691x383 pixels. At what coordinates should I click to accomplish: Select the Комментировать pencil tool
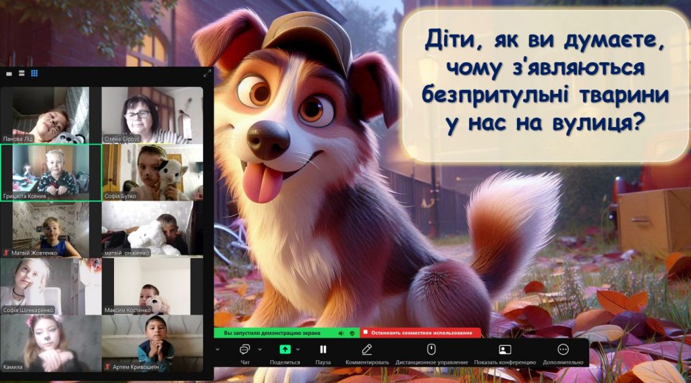tap(367, 349)
